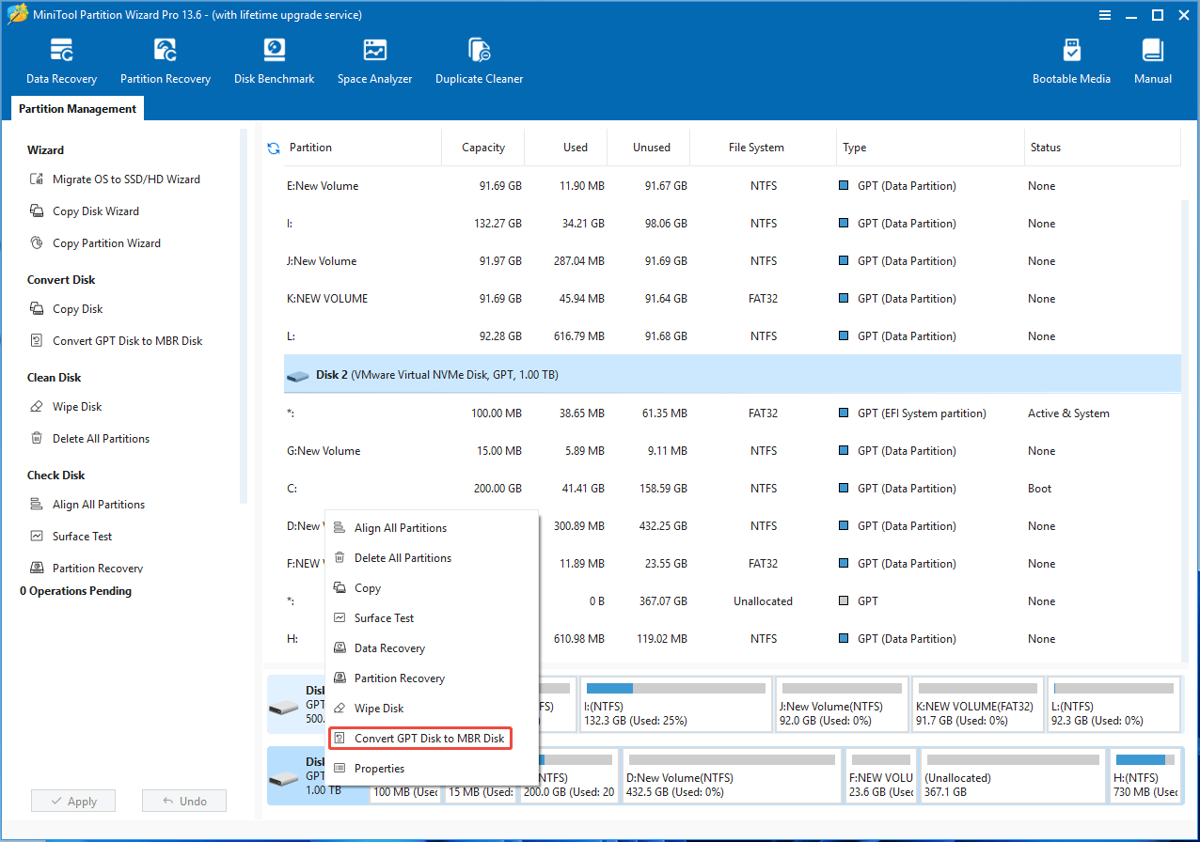The height and width of the screenshot is (842, 1200).
Task: Run Duplicate Cleaner
Action: tap(479, 59)
